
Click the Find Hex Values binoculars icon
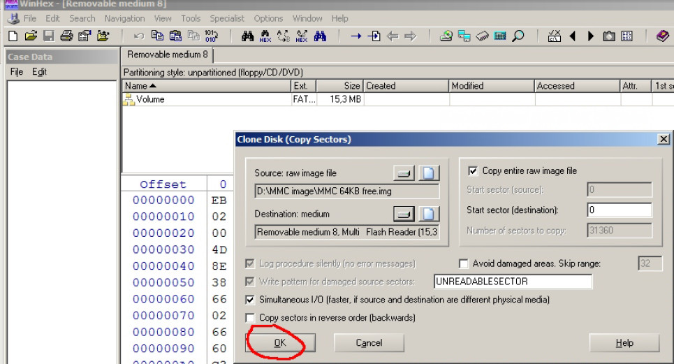[265, 36]
